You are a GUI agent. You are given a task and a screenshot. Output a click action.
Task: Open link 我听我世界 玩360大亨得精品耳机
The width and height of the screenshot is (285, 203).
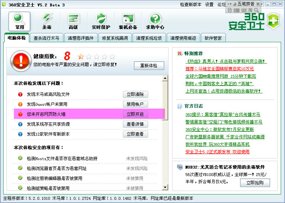tap(218, 144)
